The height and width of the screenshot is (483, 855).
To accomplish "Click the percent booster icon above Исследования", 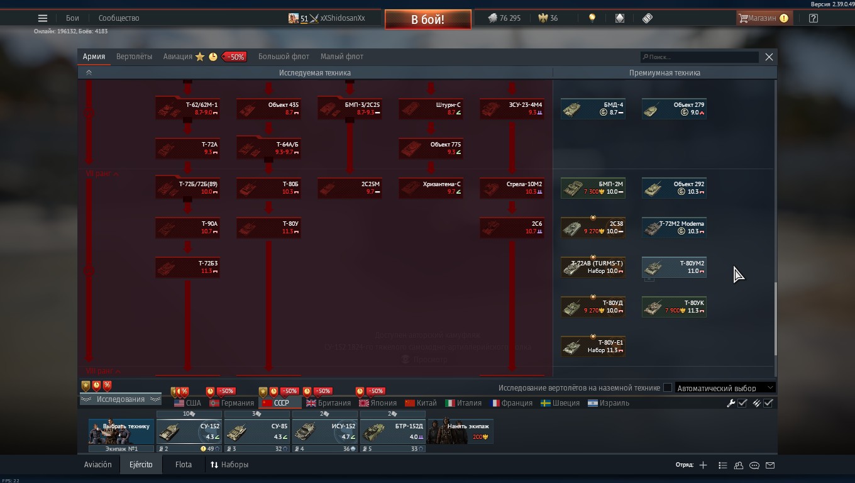I will tap(108, 386).
